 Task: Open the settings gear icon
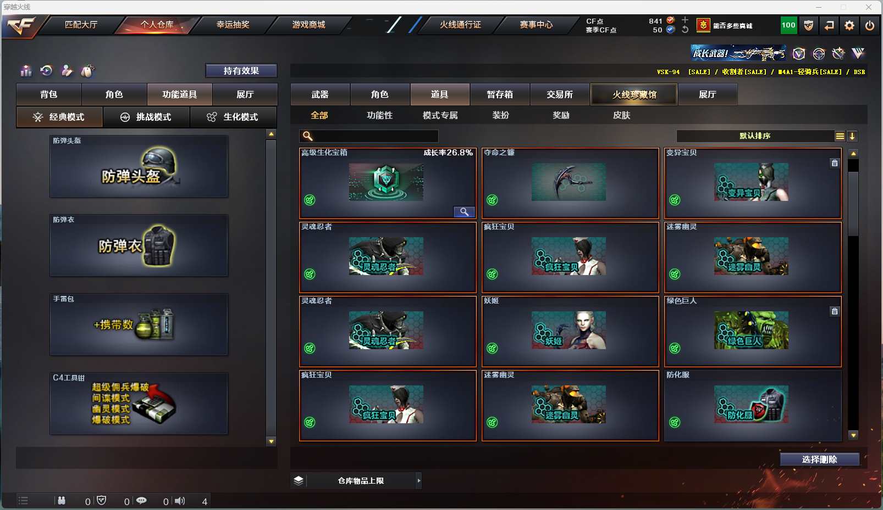(x=849, y=25)
